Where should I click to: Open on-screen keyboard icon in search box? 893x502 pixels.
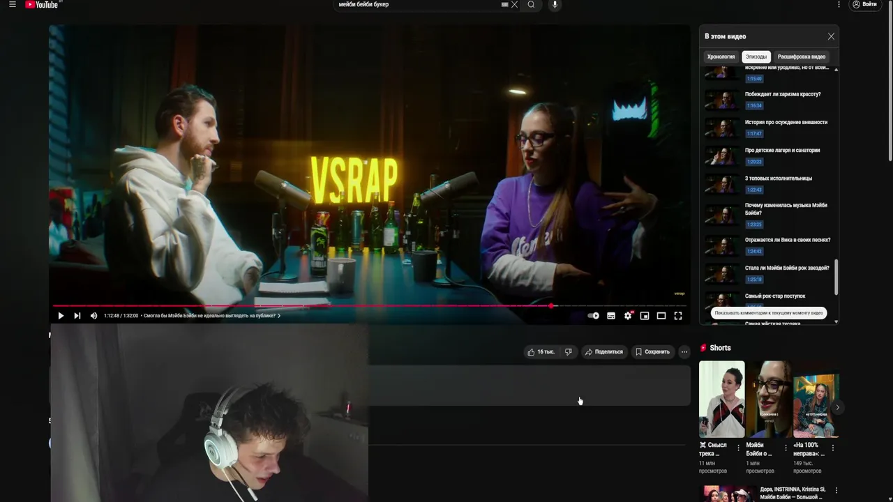click(x=504, y=4)
